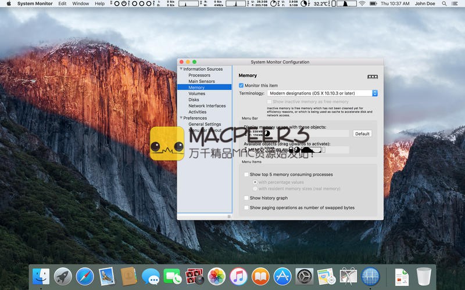Open the Window menu in the menu bar
Screen dimensions: 465x290
pos(80,3)
